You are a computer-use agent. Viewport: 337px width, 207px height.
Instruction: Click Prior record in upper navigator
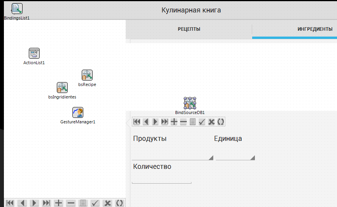point(146,122)
